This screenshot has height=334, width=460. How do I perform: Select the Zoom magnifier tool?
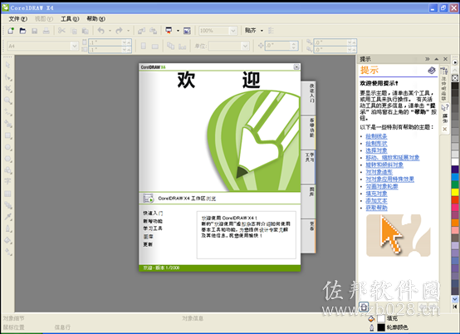tap(8, 101)
